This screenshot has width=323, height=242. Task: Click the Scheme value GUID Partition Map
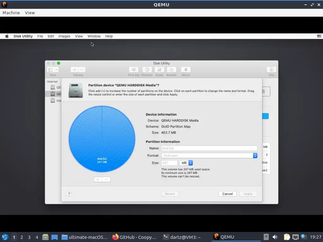[176, 127]
